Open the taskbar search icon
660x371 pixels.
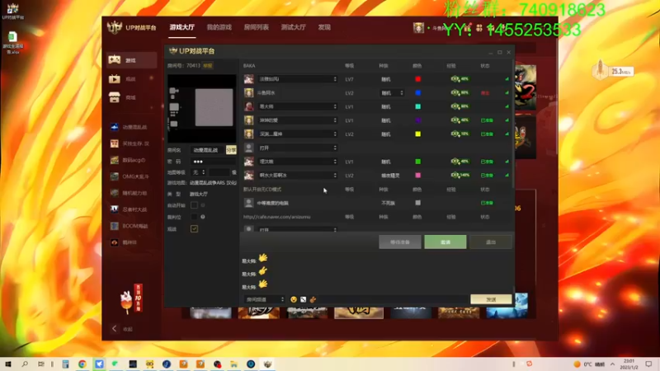[x=25, y=364]
